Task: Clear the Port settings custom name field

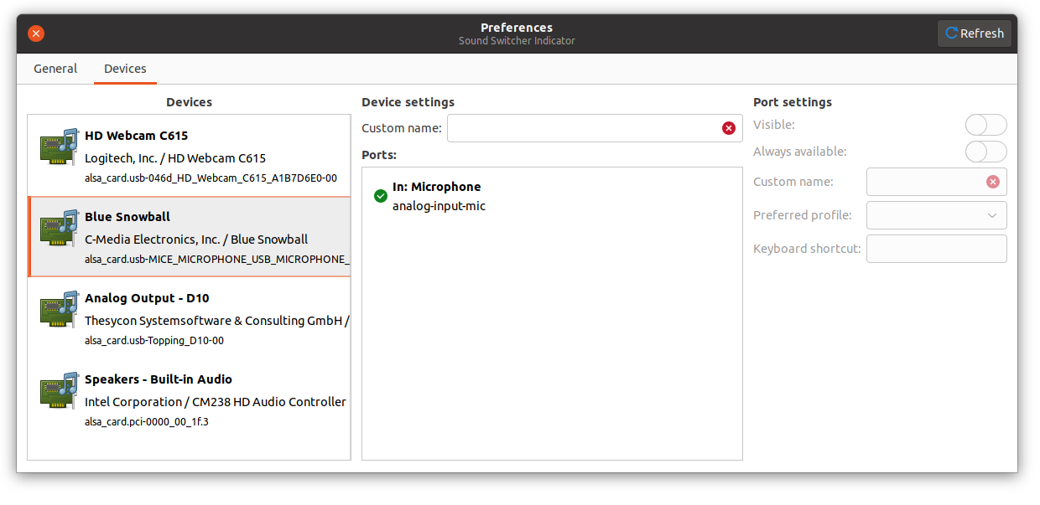Action: tap(993, 182)
